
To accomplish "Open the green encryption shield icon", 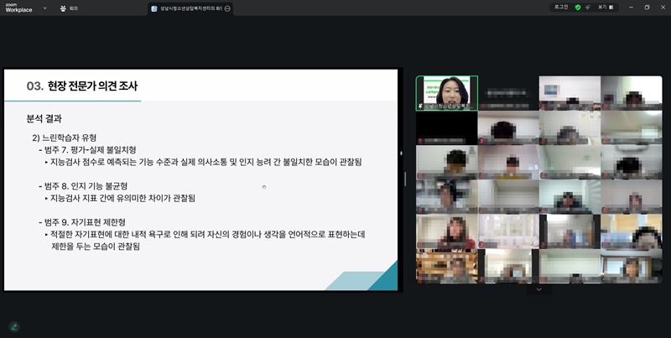I will pyautogui.click(x=578, y=7).
